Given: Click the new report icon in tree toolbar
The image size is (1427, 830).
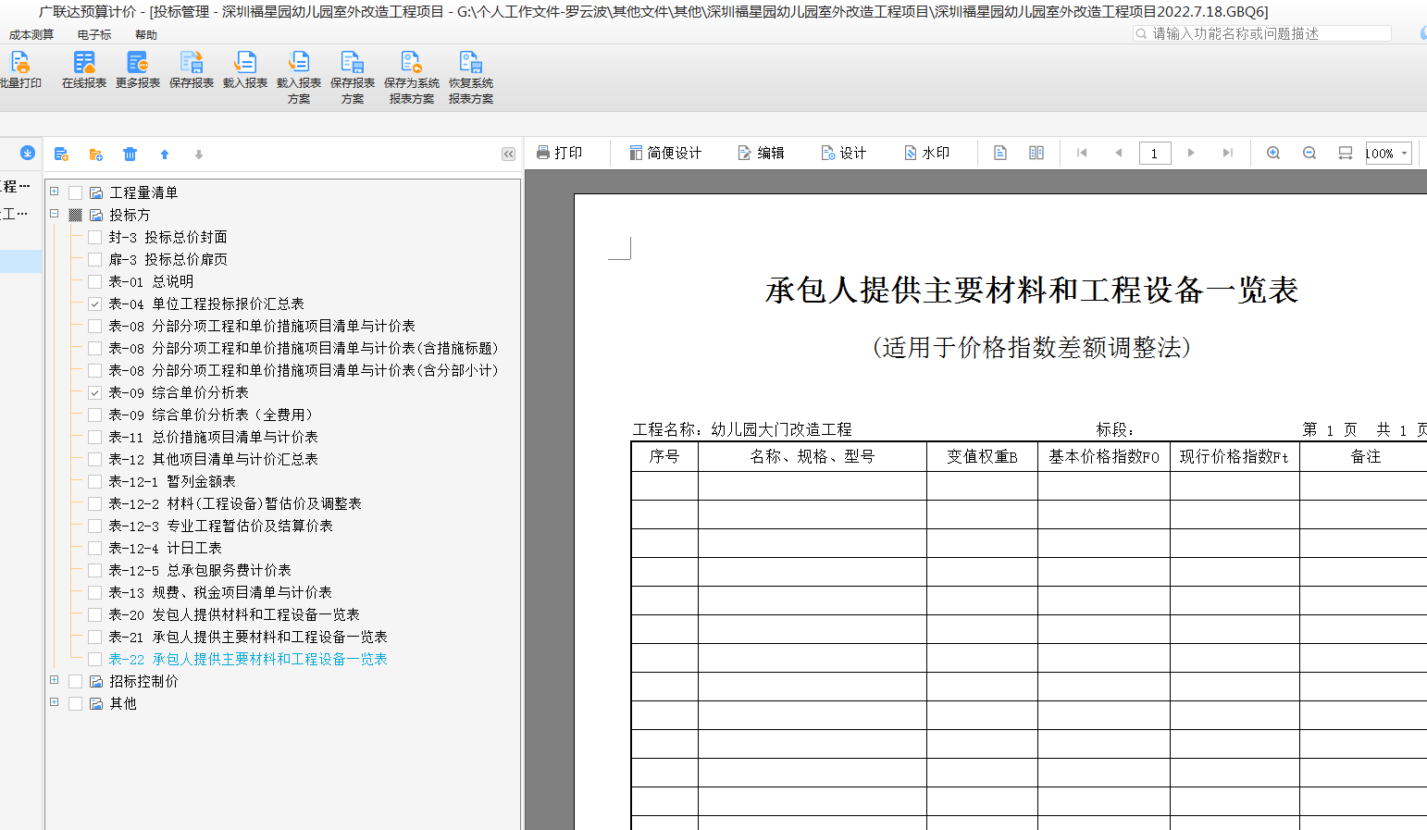Looking at the screenshot, I should pyautogui.click(x=61, y=155).
